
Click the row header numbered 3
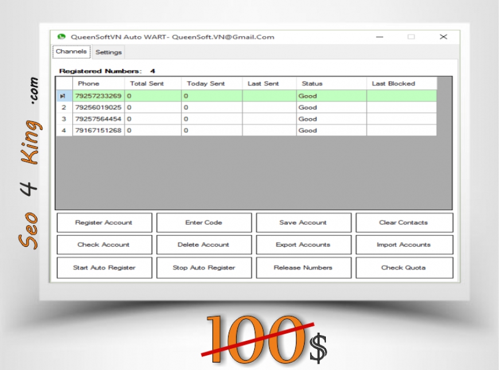coord(64,119)
